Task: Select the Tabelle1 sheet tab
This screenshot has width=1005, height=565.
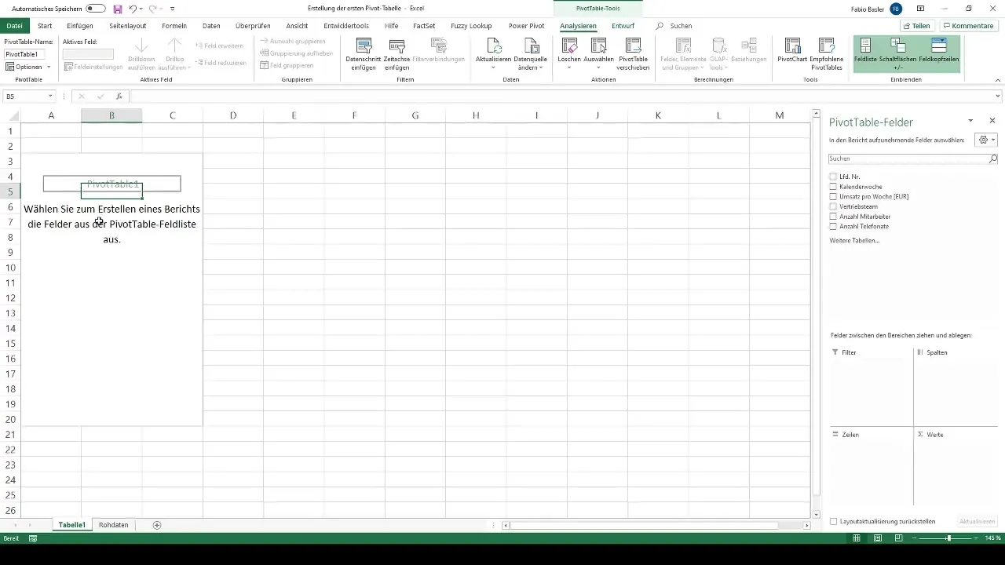Action: pyautogui.click(x=71, y=525)
